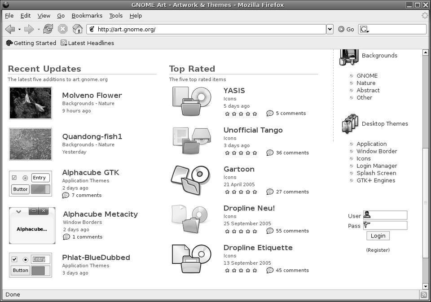The image size is (431, 302).
Task: Open the Google search engine dropdown
Action: click(365, 30)
